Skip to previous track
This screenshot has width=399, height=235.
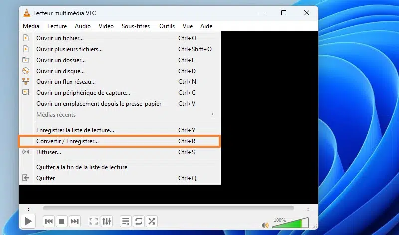48,221
